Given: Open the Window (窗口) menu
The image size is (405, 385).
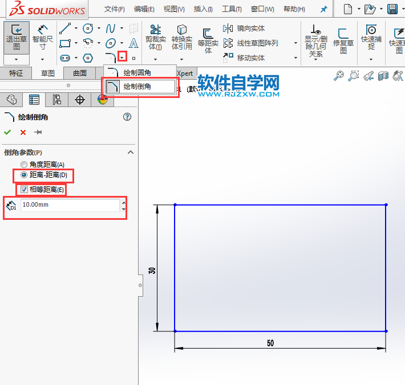Looking at the screenshot, I should [262, 9].
